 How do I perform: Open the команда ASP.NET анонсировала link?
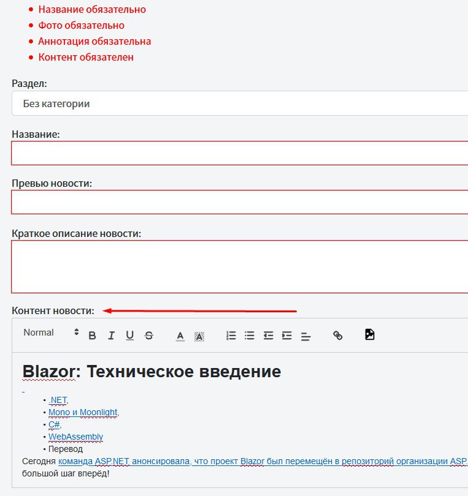pyautogui.click(x=263, y=461)
